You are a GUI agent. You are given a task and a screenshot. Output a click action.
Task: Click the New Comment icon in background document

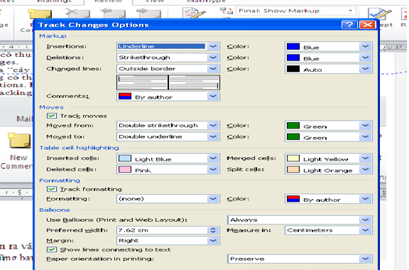[18, 141]
